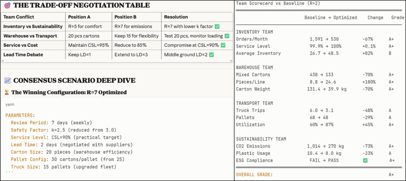This screenshot has width=406, height=181.
Task: Click green checkmark in Inventory vs Sustainability resolution
Action: 217,27
